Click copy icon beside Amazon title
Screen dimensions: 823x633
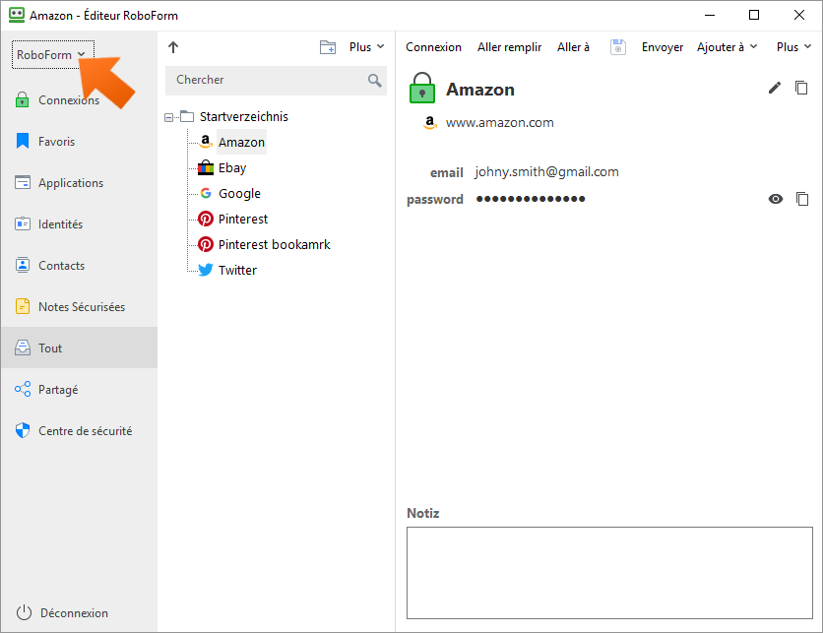(x=801, y=88)
